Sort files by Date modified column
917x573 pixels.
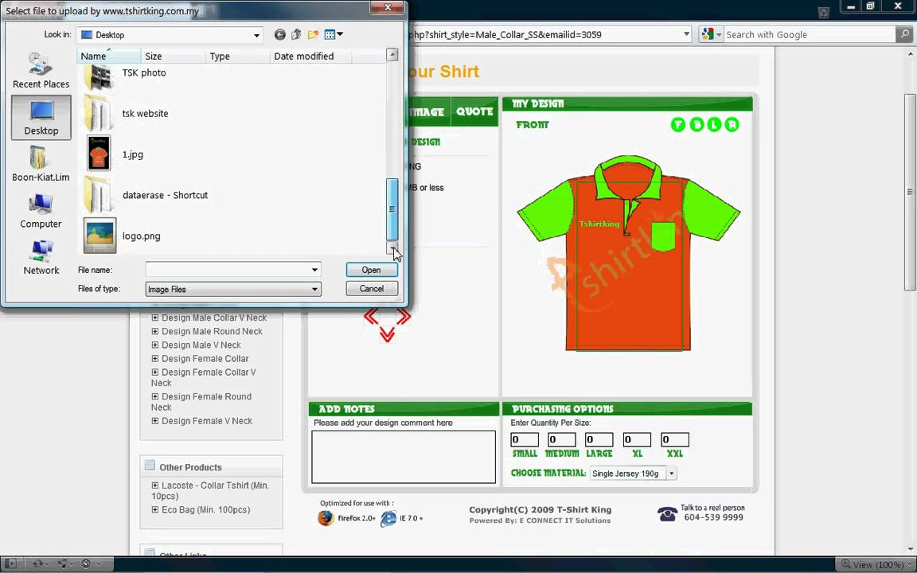(x=310, y=57)
